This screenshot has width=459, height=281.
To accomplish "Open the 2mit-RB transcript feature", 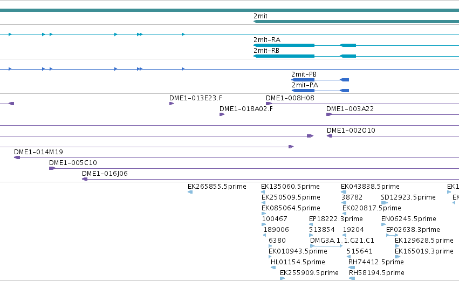I will tap(357, 56).
